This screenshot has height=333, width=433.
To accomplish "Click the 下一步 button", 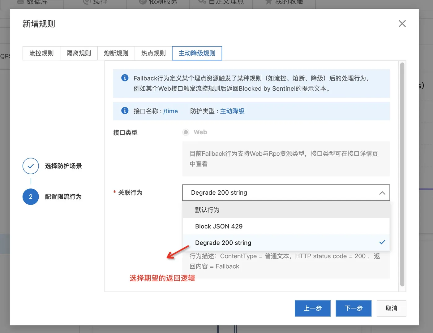I will click(354, 308).
